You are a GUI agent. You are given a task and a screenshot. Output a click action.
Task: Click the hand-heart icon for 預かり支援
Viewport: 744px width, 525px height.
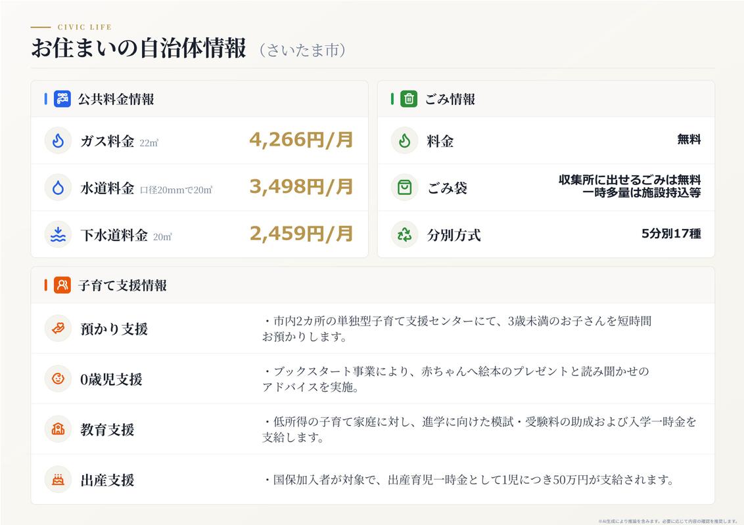[58, 328]
